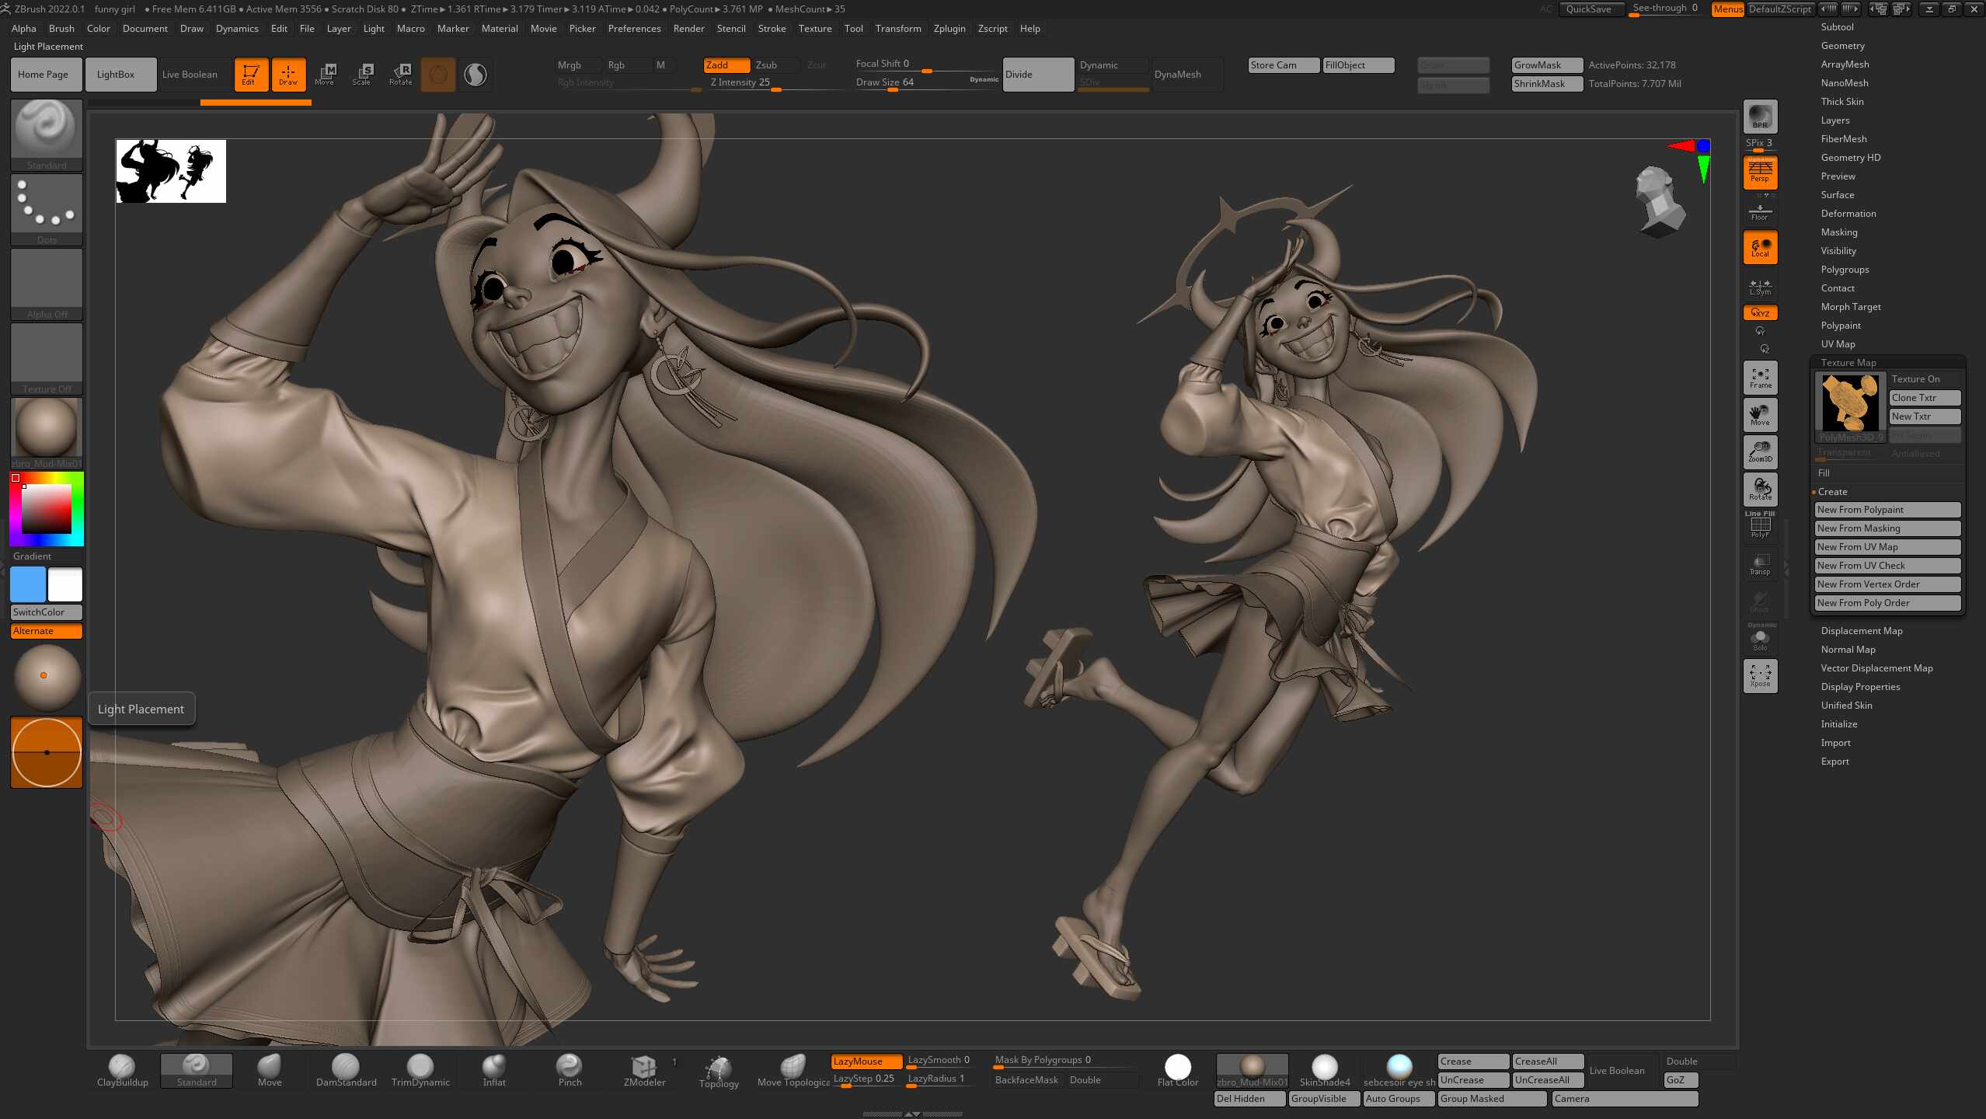Viewport: 1986px width, 1119px height.
Task: Toggle XYZ rotation mode
Action: tap(1760, 312)
